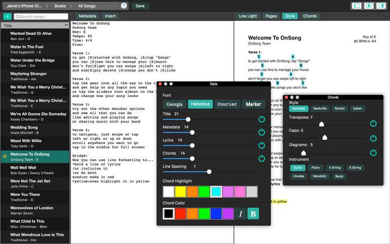Viewport: 390px width, 244px height.
Task: Select Courier font
Action: pos(227,104)
